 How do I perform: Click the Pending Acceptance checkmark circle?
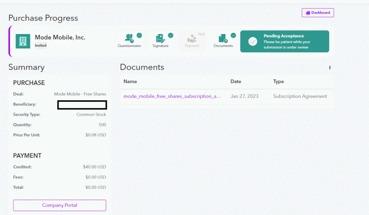tap(253, 41)
